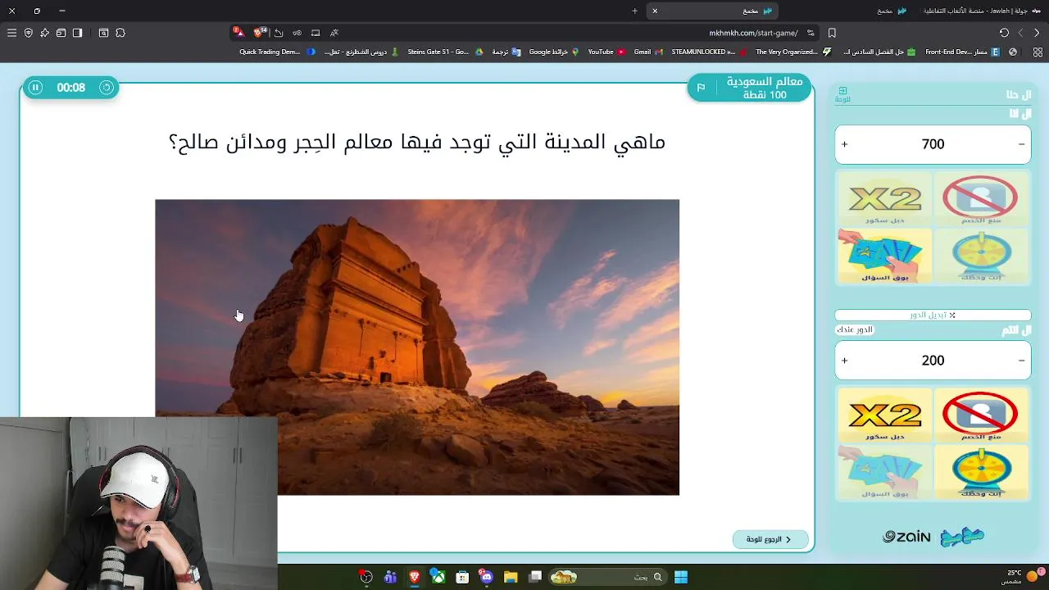1049x590 pixels.
Task: Click the 700 score value field
Action: (933, 144)
